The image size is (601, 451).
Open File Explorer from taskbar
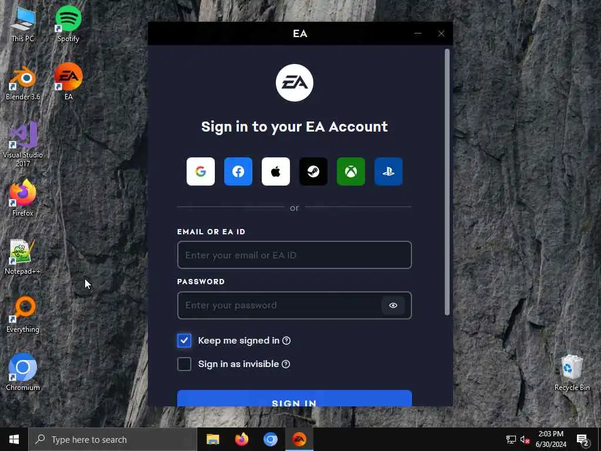pos(212,439)
